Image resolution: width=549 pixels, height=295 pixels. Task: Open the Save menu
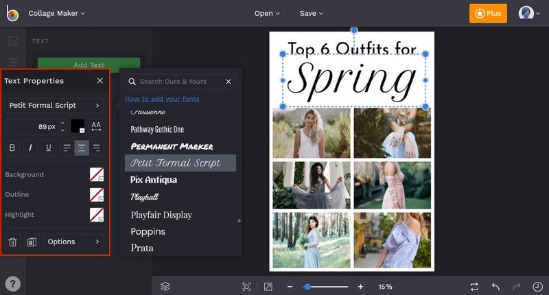click(x=311, y=13)
